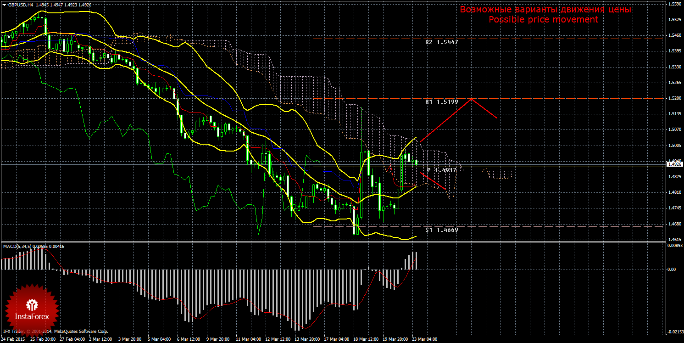Click the 12 Mar 12:00 time label
Screen dimensions: 684x343
click(x=279, y=339)
